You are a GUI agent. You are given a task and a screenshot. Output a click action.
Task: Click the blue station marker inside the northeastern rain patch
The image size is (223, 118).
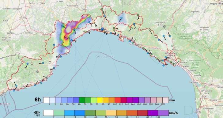click(121, 18)
